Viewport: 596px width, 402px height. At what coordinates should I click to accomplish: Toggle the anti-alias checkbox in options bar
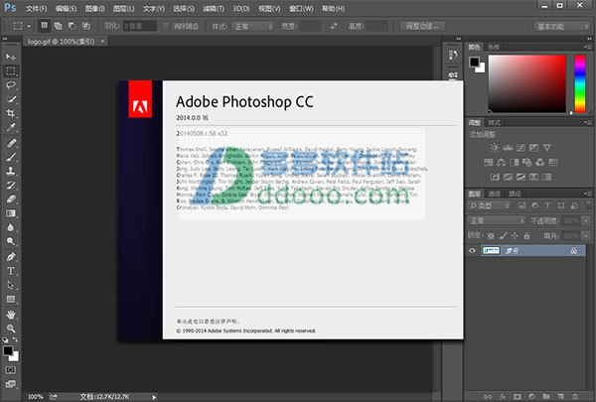pyautogui.click(x=166, y=26)
